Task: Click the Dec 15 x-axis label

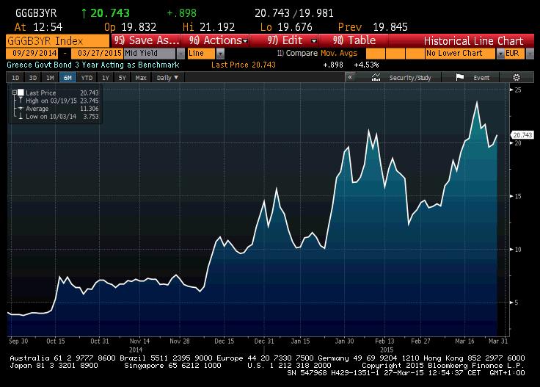Action: pos(225,341)
